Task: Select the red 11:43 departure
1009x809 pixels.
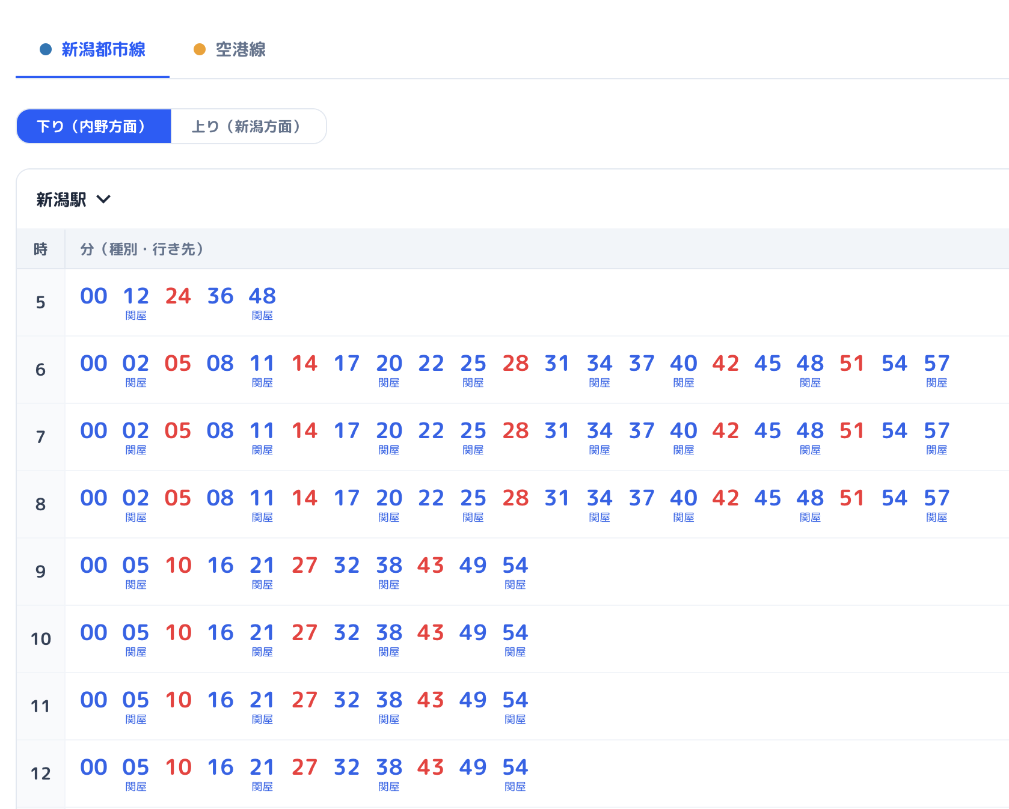Action: (431, 700)
